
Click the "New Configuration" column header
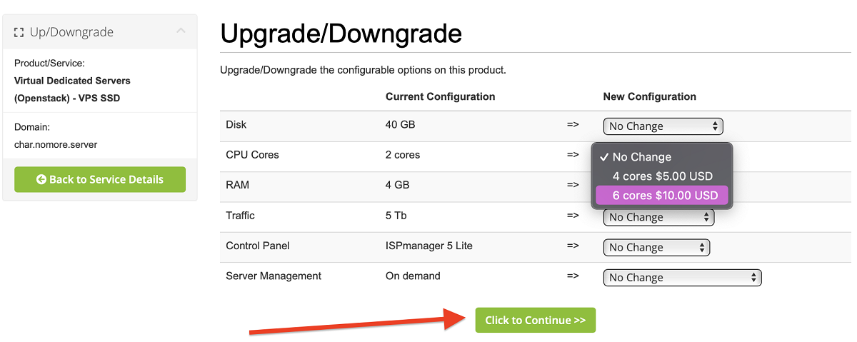[x=649, y=96]
